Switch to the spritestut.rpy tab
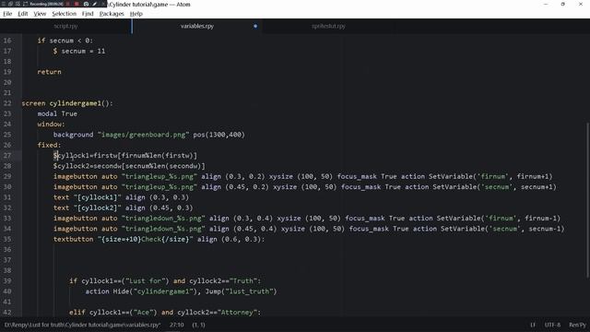This screenshot has width=590, height=332. 328,26
